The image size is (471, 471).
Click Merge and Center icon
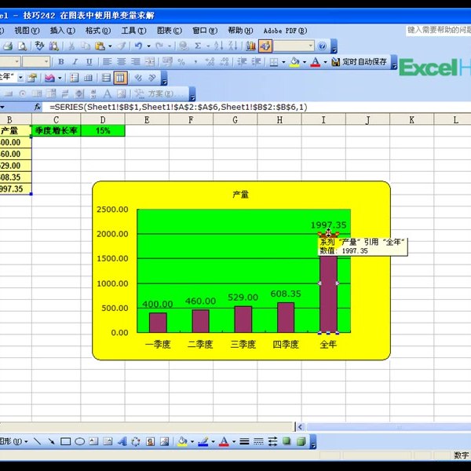pyautogui.click(x=150, y=62)
